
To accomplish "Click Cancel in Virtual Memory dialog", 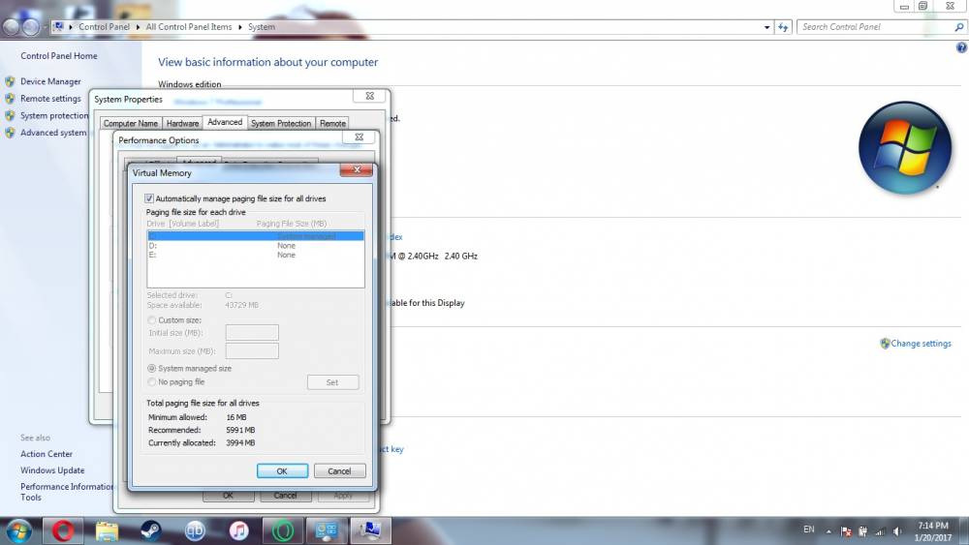I will [339, 470].
